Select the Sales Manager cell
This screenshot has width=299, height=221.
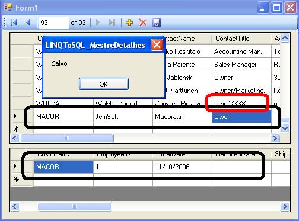tap(241, 65)
